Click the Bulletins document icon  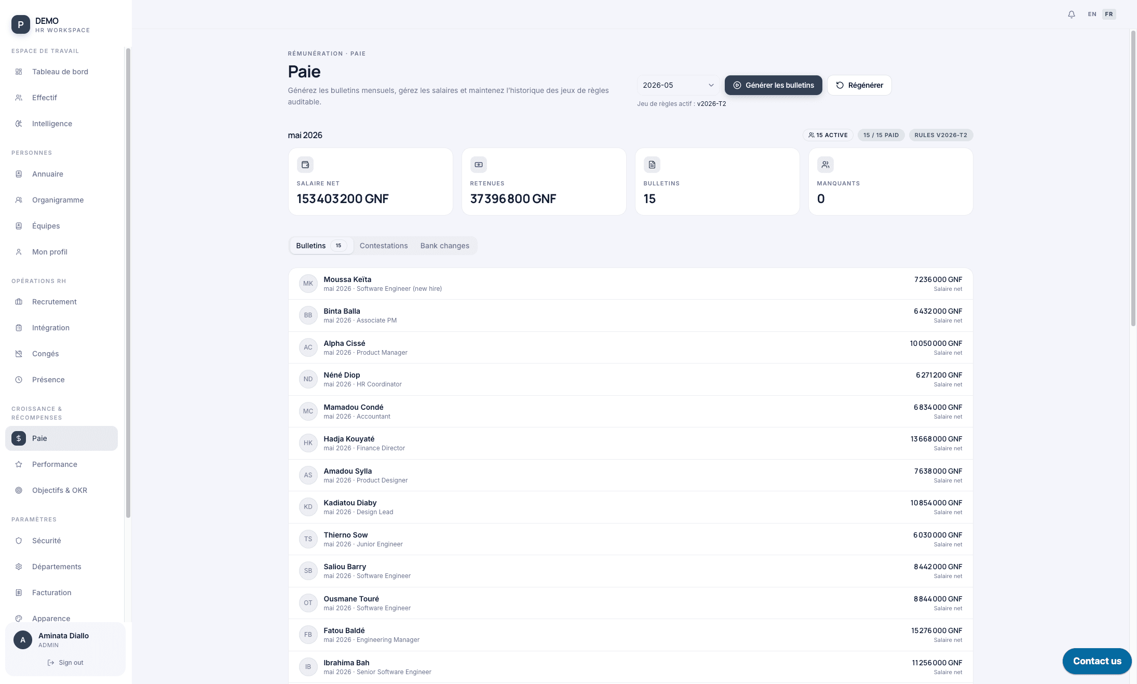click(652, 165)
